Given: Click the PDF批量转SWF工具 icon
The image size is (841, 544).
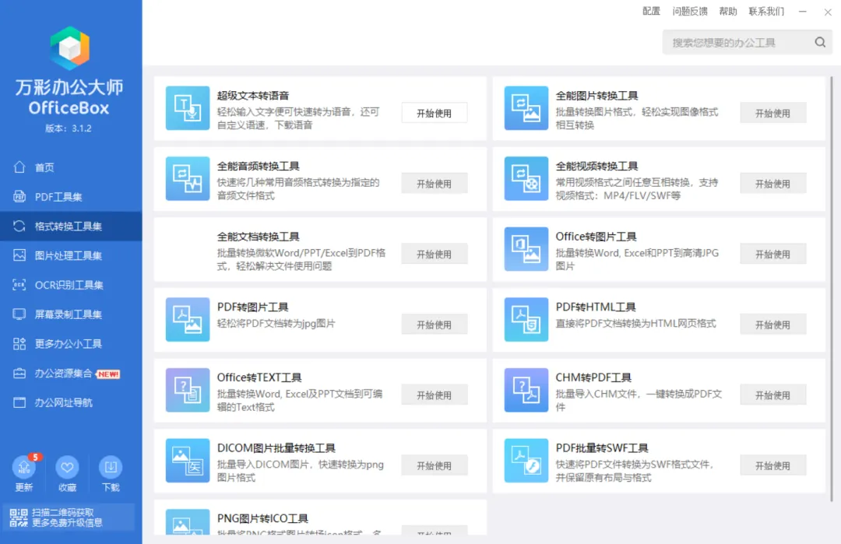Looking at the screenshot, I should click(526, 461).
